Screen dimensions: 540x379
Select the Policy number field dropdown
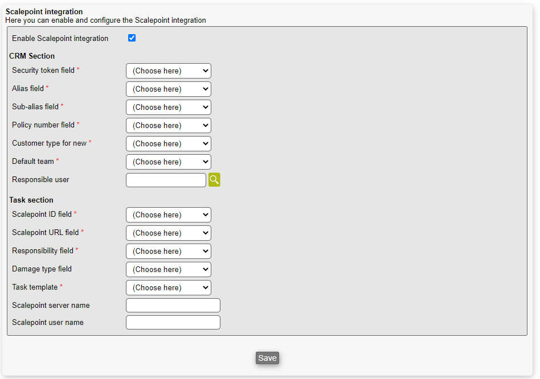[168, 126]
